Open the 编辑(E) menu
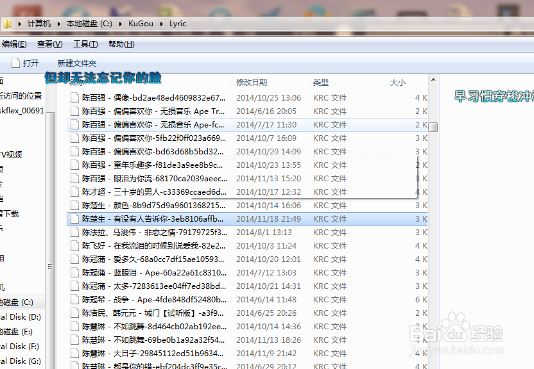534x369 pixels. tap(14, 44)
